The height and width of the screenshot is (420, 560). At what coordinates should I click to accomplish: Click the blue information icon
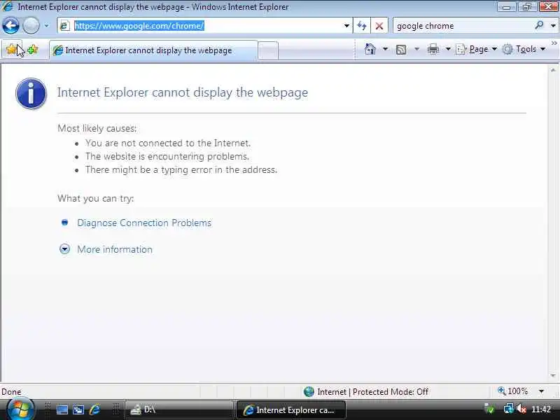[x=31, y=94]
